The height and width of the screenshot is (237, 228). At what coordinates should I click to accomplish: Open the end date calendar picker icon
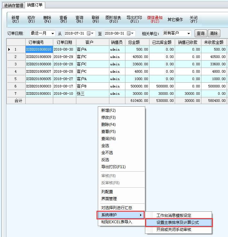129,33
